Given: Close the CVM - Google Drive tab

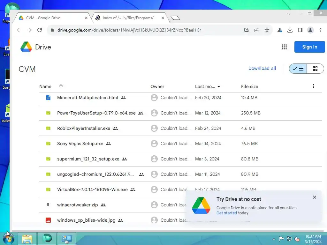Looking at the screenshot, I should 86,18.
